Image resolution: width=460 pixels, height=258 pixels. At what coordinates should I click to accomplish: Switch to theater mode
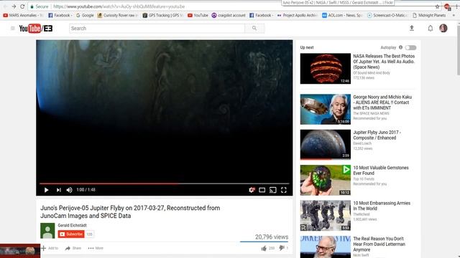tap(262, 190)
